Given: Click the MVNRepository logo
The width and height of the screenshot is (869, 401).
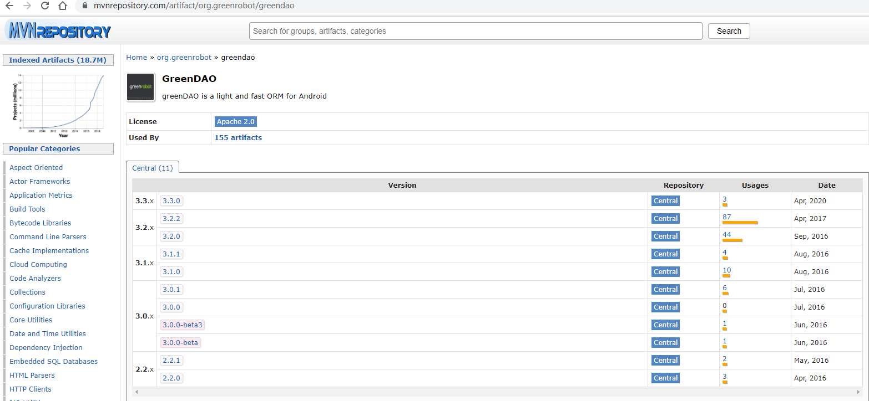Looking at the screenshot, I should (x=59, y=30).
